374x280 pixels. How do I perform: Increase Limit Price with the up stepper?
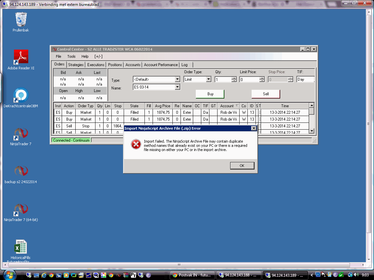point(262,78)
